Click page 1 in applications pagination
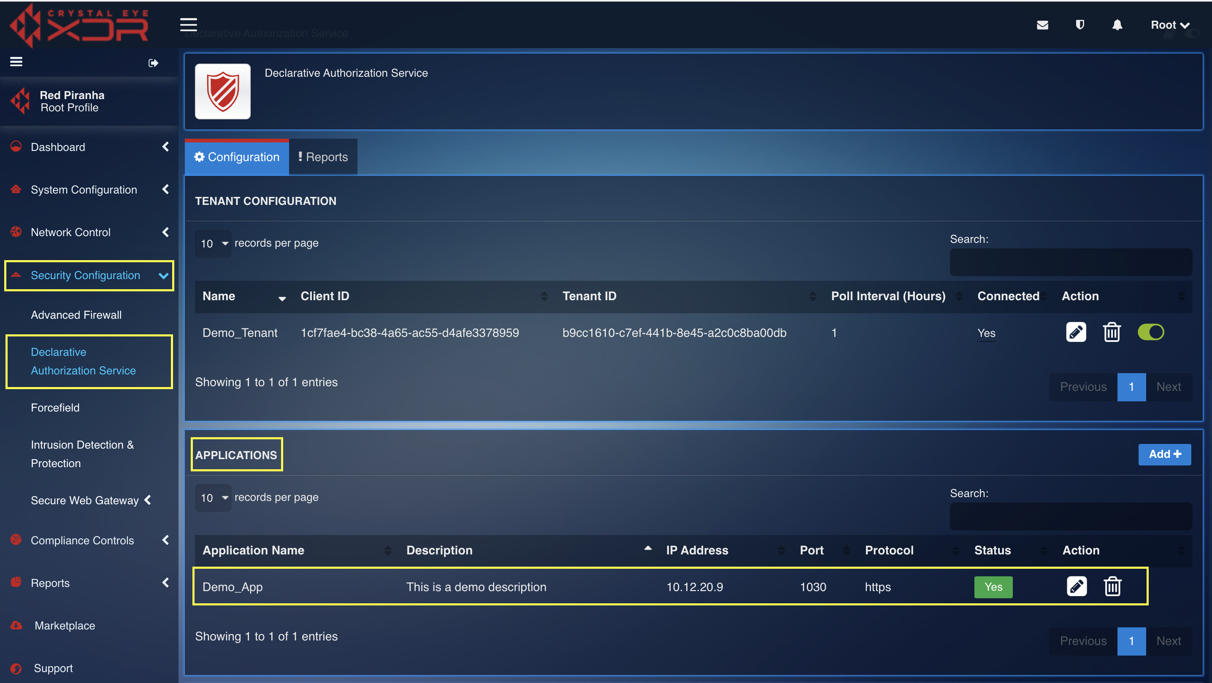 [x=1131, y=641]
